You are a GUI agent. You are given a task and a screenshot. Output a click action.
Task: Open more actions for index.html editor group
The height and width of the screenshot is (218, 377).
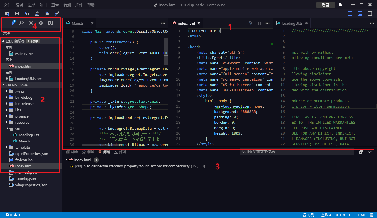point(267,23)
